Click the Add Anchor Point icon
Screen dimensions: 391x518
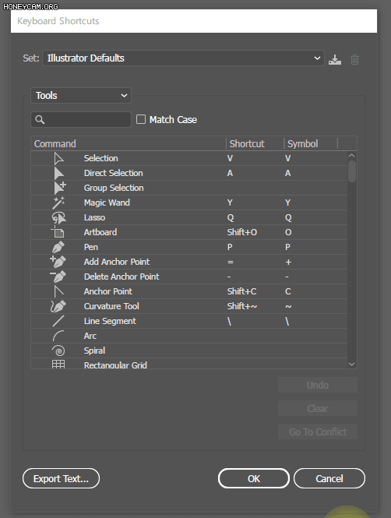tap(58, 262)
